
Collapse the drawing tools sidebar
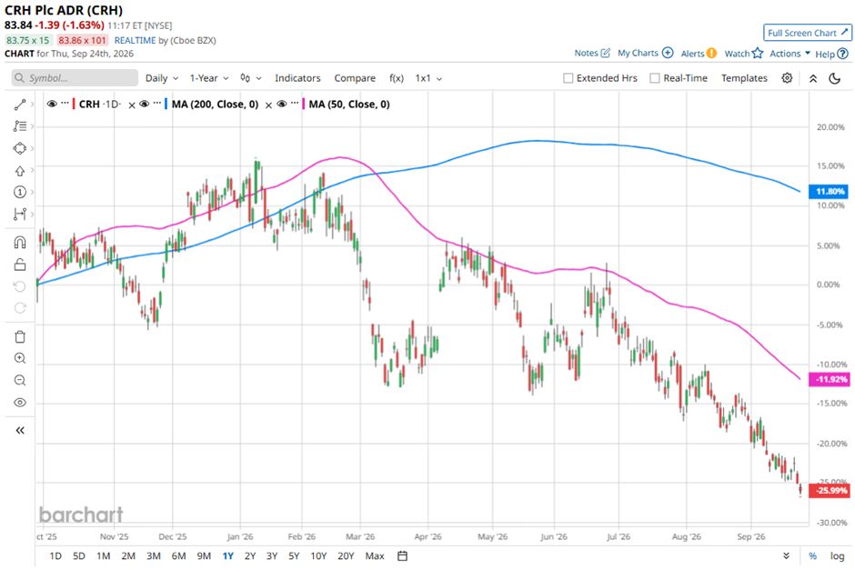pos(20,431)
